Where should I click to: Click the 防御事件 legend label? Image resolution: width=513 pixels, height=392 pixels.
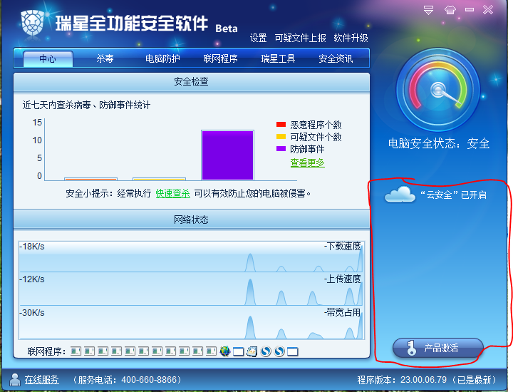(x=307, y=149)
